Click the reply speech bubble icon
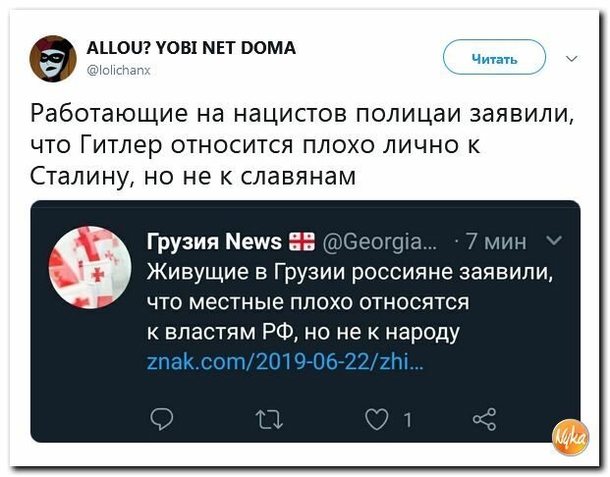This screenshot has height=477, width=610. point(162,419)
